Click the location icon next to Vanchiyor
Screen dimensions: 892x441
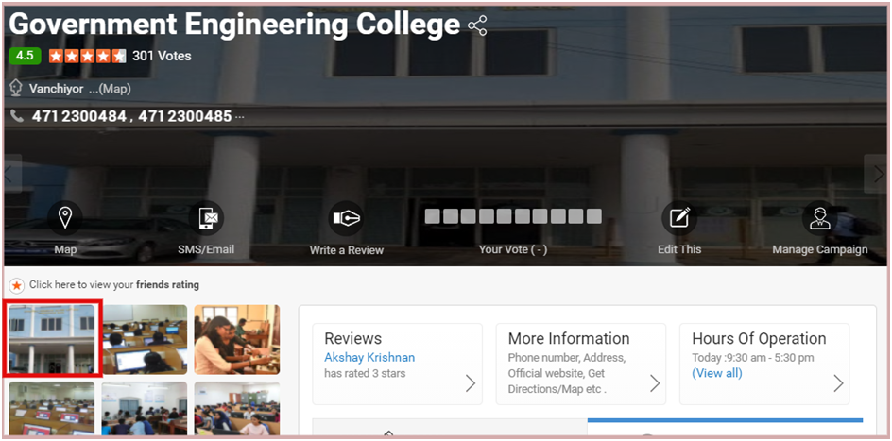click(x=16, y=88)
